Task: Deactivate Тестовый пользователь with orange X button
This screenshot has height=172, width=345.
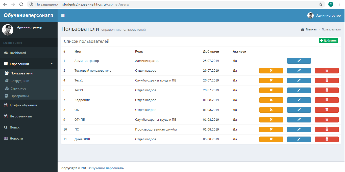Action: (271, 71)
